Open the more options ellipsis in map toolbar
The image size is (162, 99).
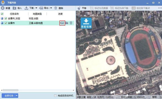point(160,8)
